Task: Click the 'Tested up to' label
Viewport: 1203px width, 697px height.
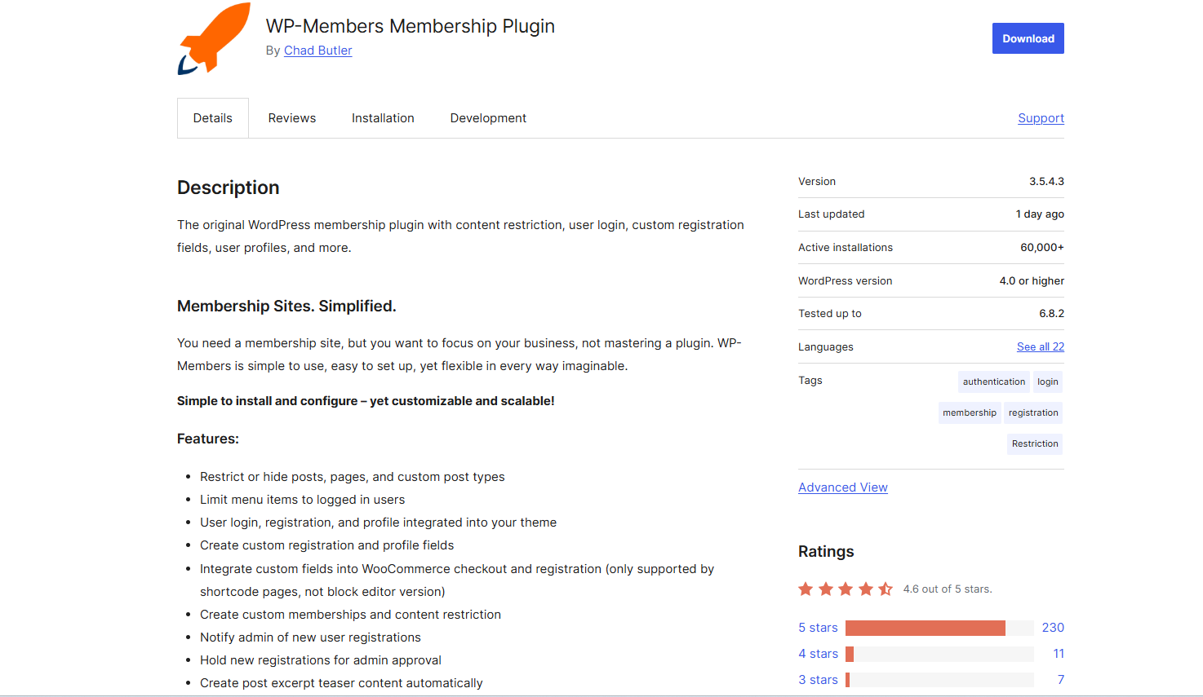Action: point(830,314)
